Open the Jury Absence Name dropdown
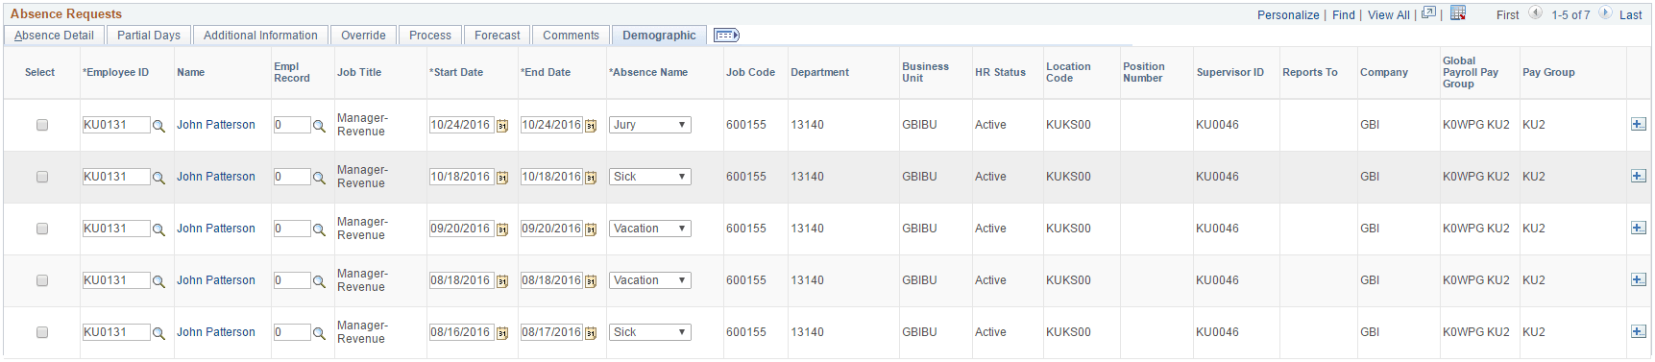This screenshot has height=362, width=1655. [650, 125]
